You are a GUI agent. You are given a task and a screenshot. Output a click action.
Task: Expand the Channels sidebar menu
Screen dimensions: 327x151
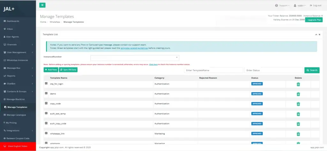(18, 45)
